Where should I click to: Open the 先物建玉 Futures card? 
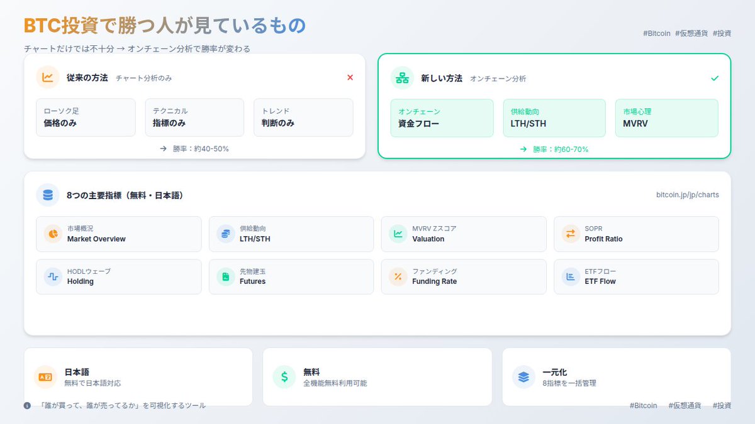[x=291, y=276]
